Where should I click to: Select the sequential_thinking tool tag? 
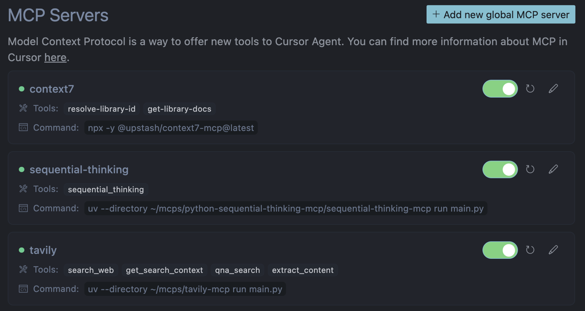[x=106, y=189]
